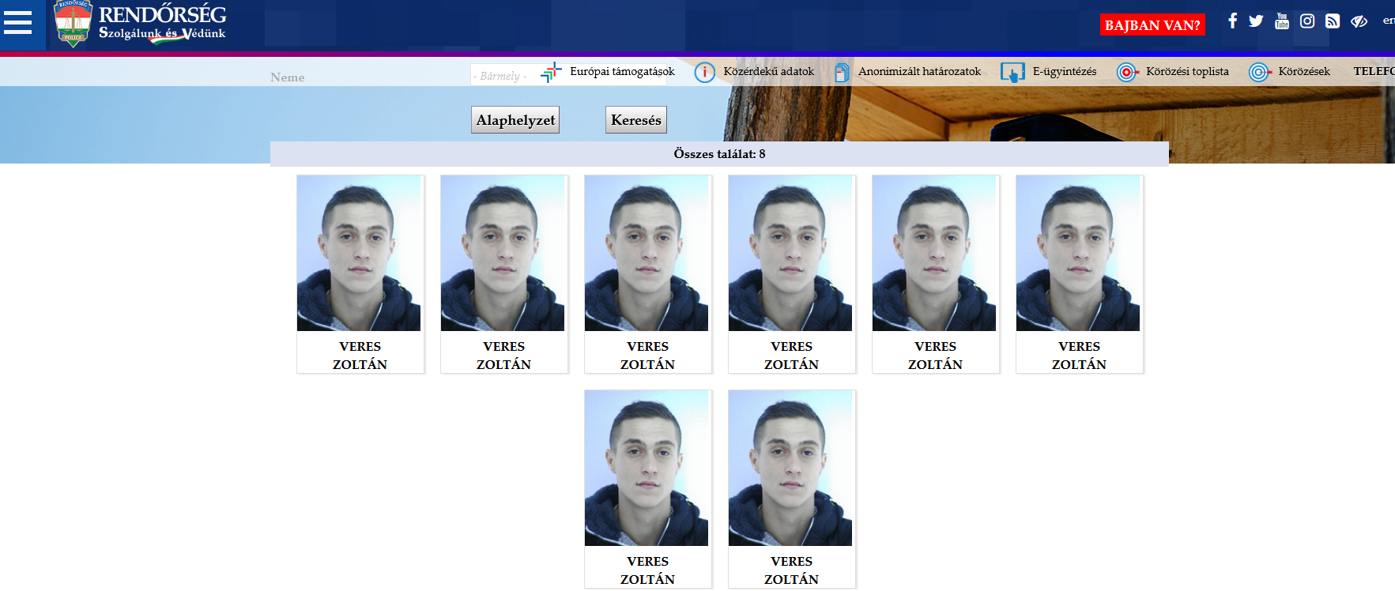Image resolution: width=1395 pixels, height=591 pixels.
Task: Open the hamburger navigation menu
Action: (17, 22)
